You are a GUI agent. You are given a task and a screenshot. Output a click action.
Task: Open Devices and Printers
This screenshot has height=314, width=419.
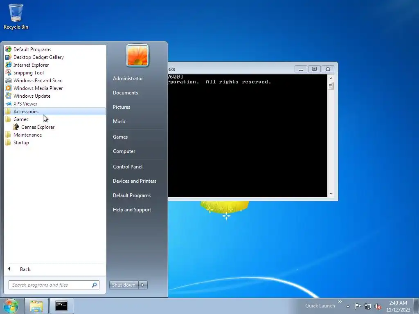135,181
